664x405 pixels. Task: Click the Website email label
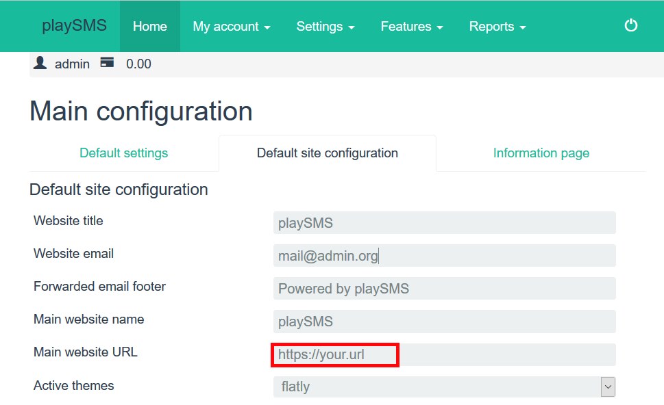pos(74,254)
